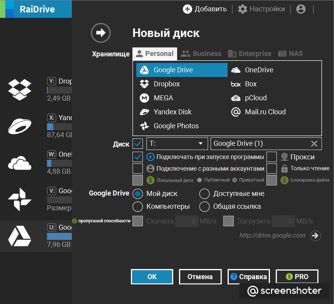Click the plus icon next to Добавить

point(188,9)
